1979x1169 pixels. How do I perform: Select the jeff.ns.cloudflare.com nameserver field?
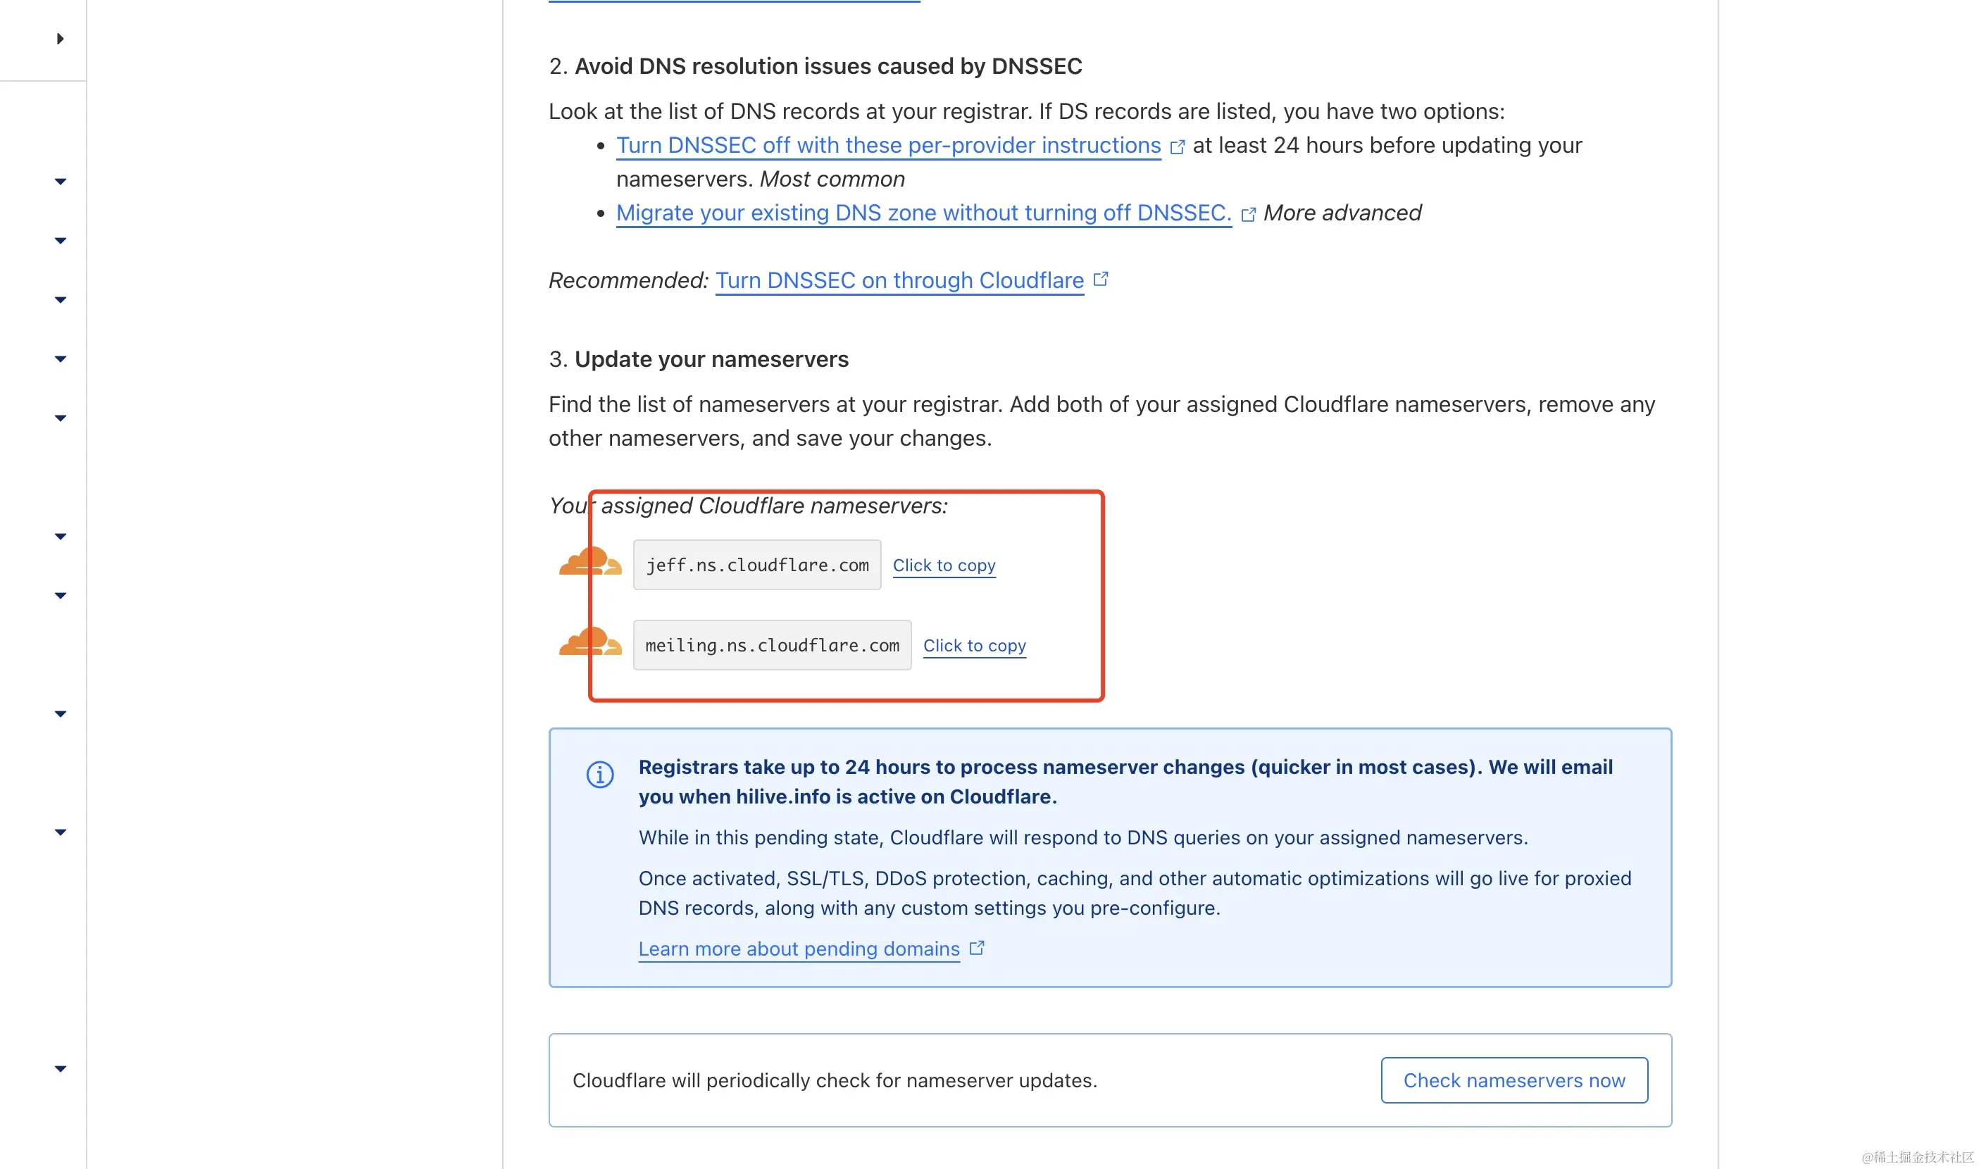click(x=756, y=565)
